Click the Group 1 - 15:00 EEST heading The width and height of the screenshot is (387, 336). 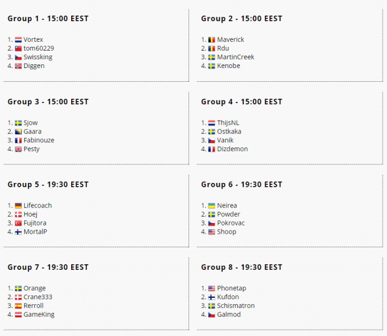point(48,19)
